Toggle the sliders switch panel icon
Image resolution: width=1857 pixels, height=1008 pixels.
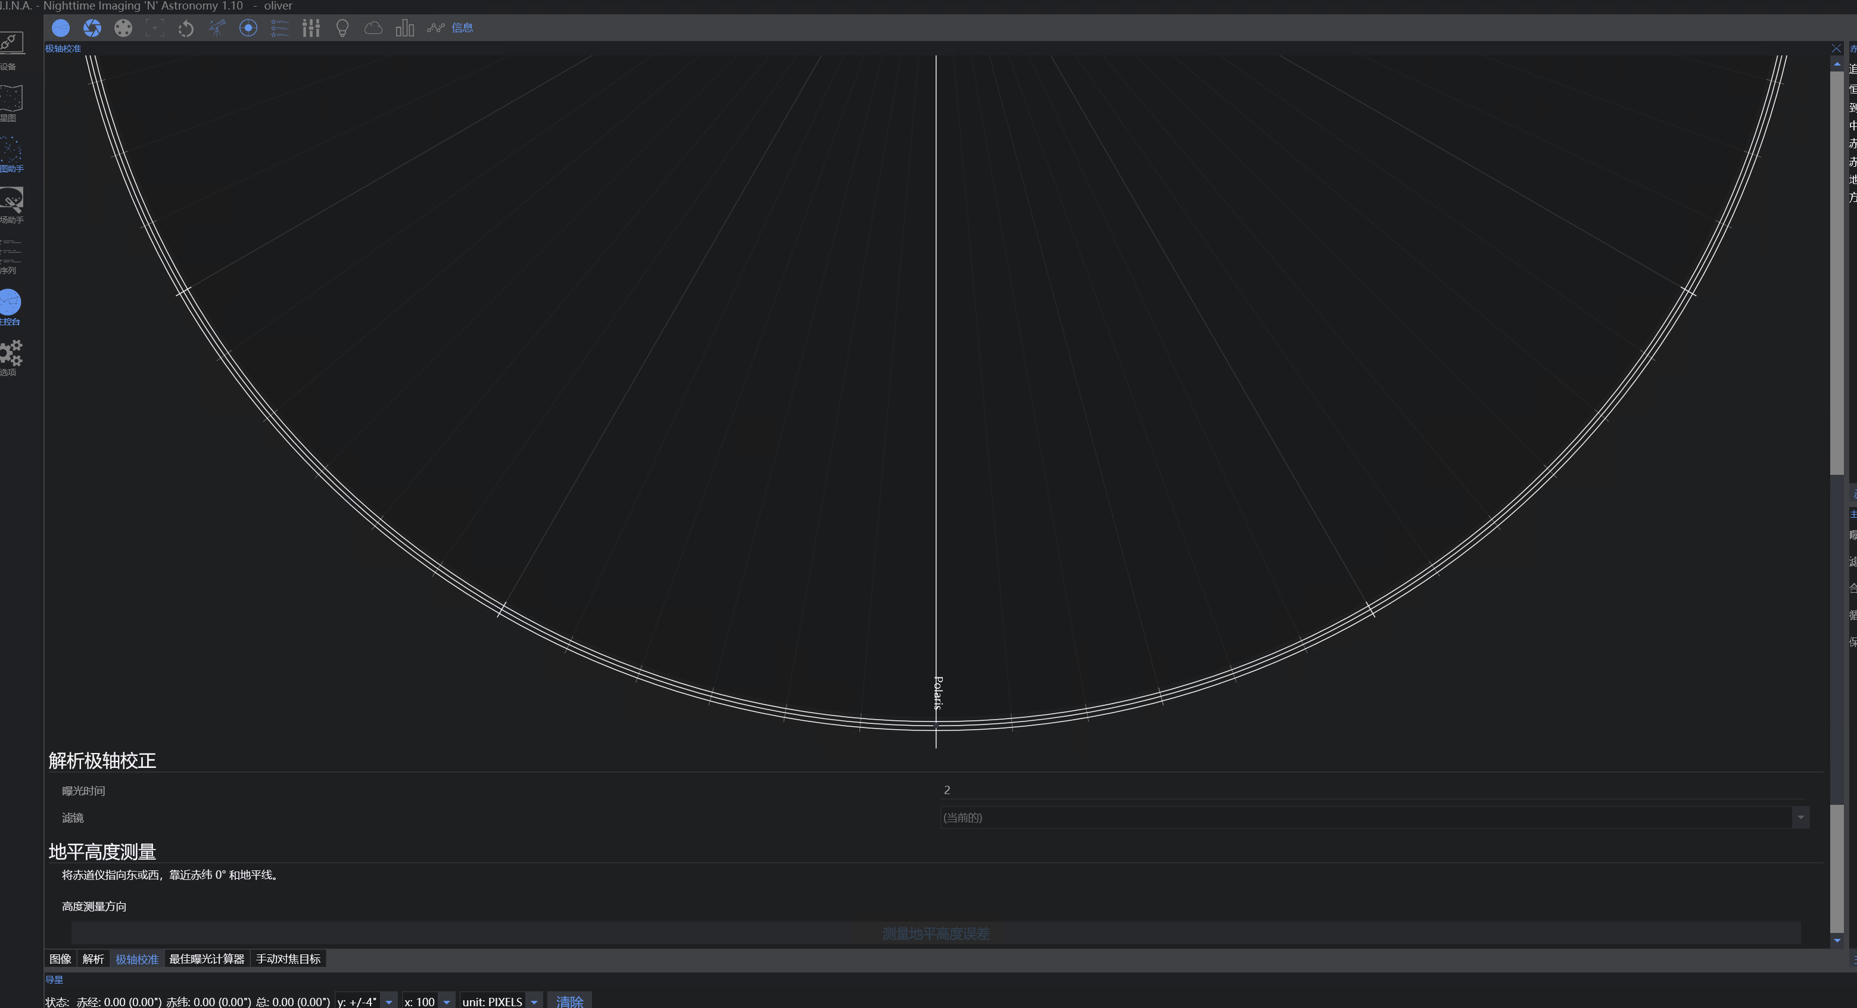click(311, 28)
